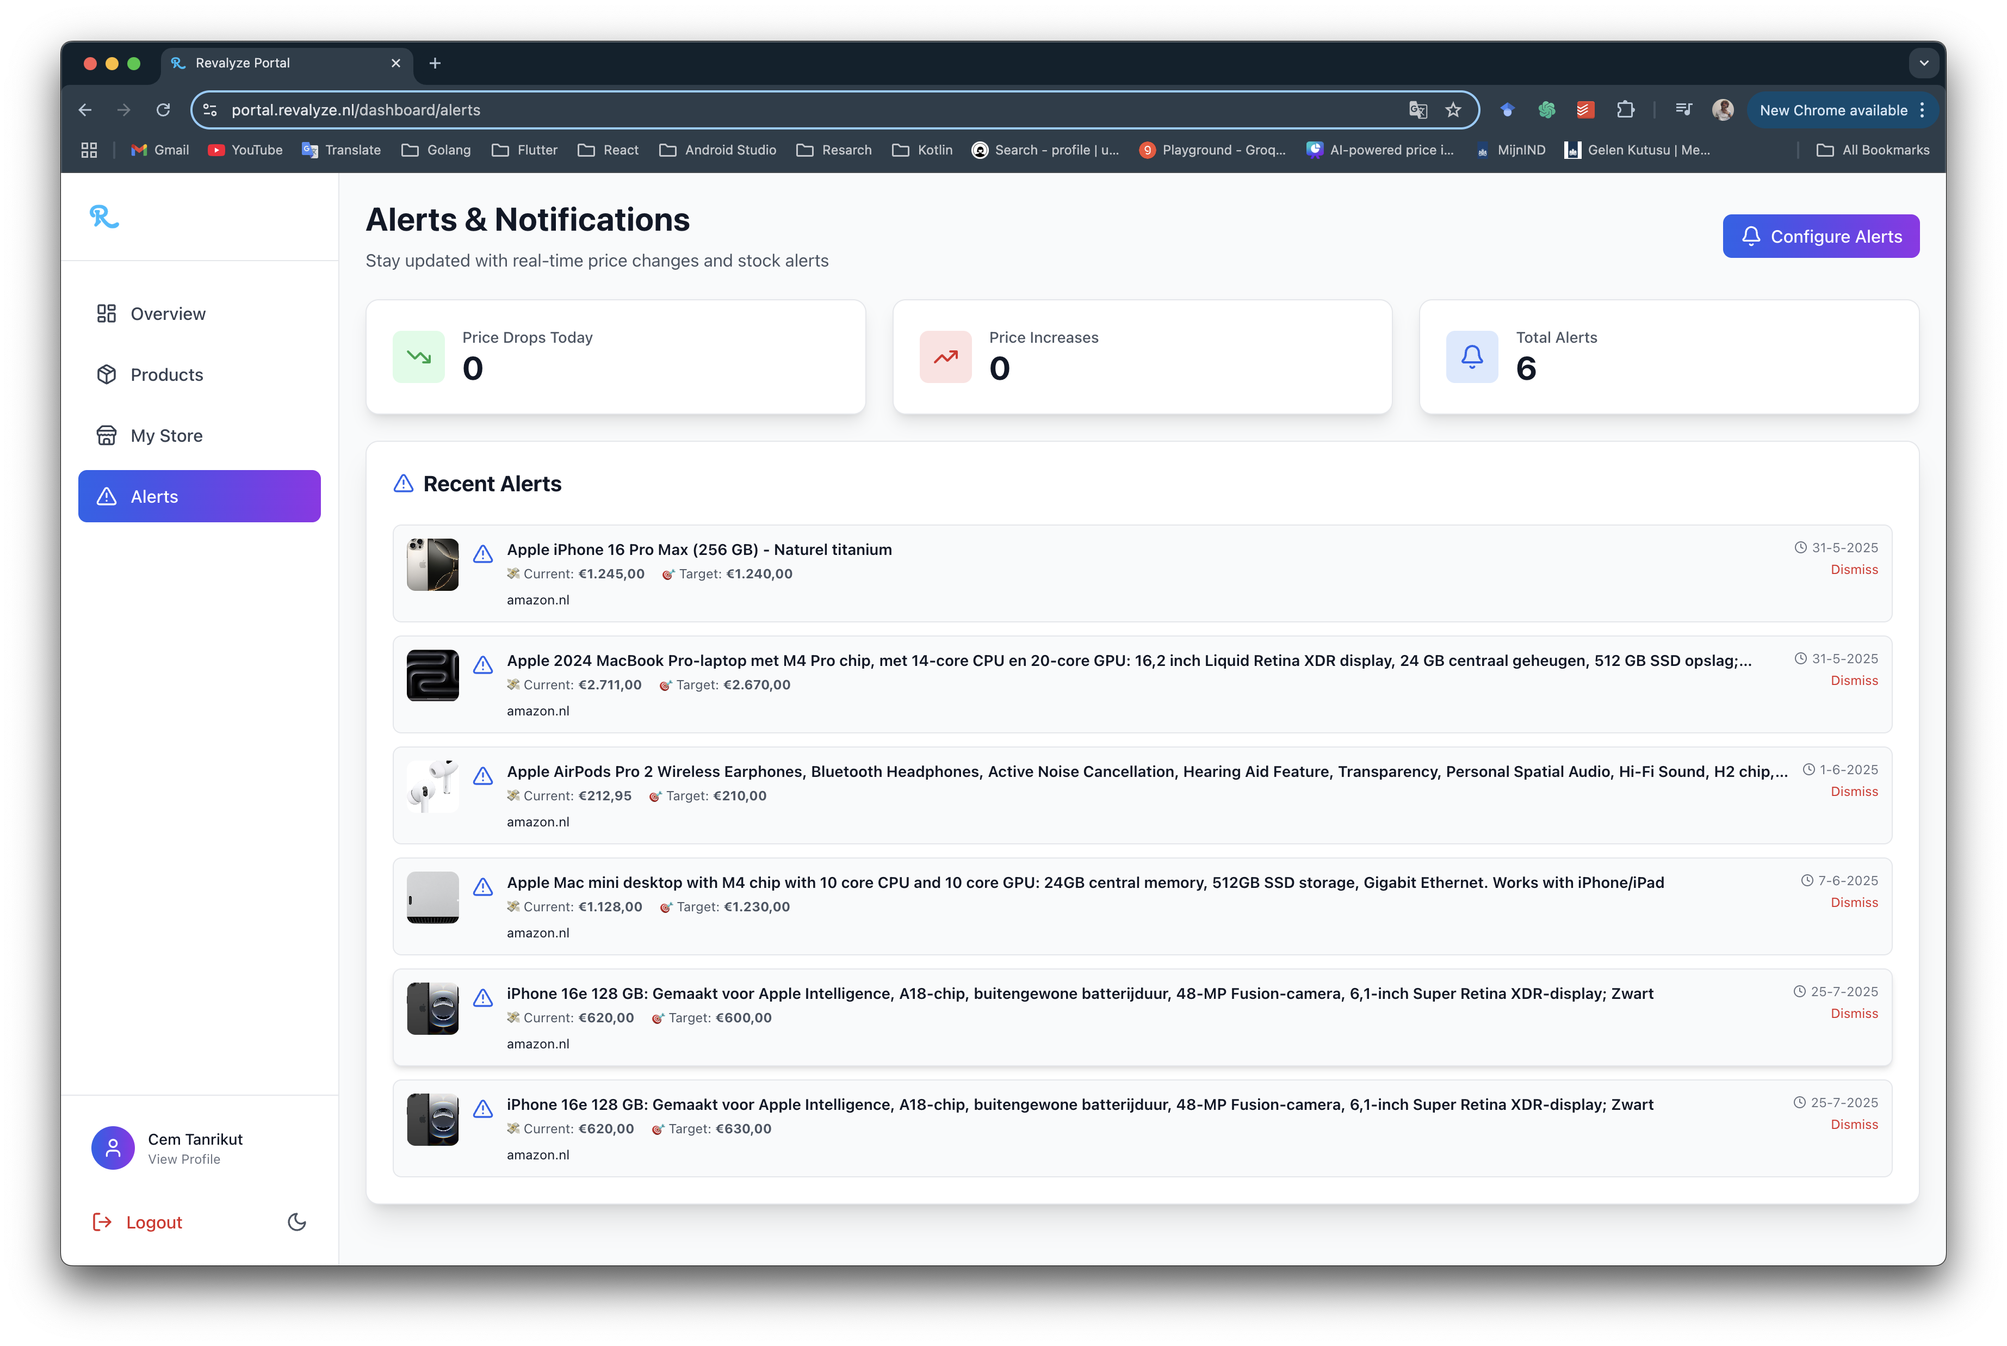Open a new tab with plus button
The height and width of the screenshot is (1346, 2007).
pos(435,63)
